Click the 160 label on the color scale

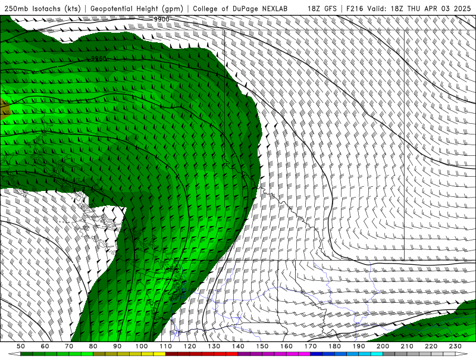(286, 346)
